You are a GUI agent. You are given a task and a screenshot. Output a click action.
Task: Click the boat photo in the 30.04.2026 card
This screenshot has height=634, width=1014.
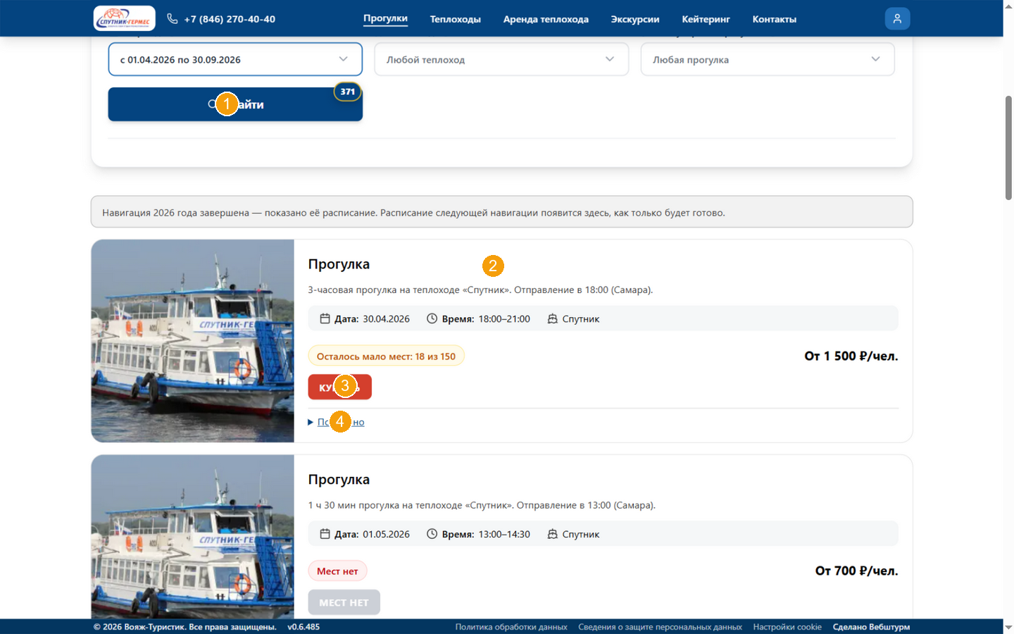[x=193, y=341]
